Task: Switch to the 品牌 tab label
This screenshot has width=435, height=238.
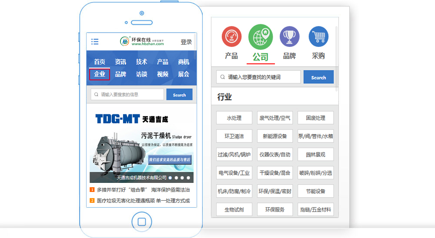Action: [x=289, y=56]
